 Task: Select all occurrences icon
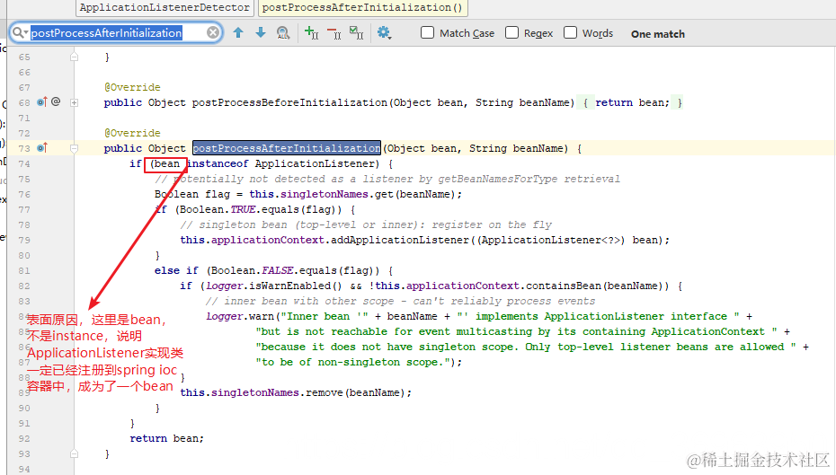point(357,33)
